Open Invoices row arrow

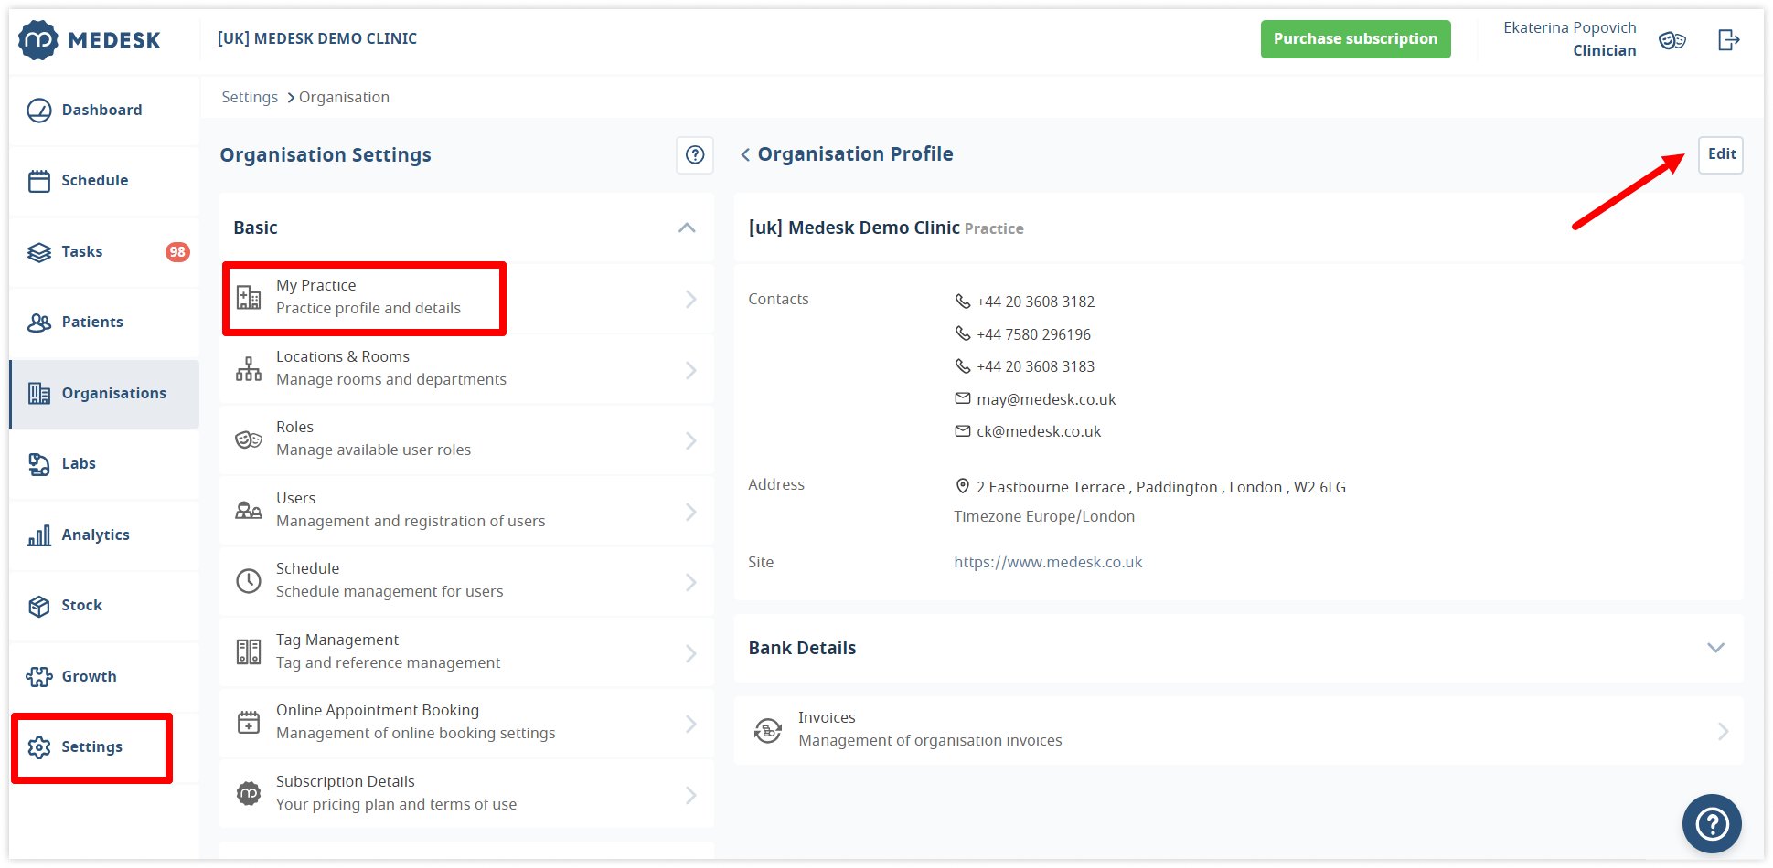[x=1723, y=731]
